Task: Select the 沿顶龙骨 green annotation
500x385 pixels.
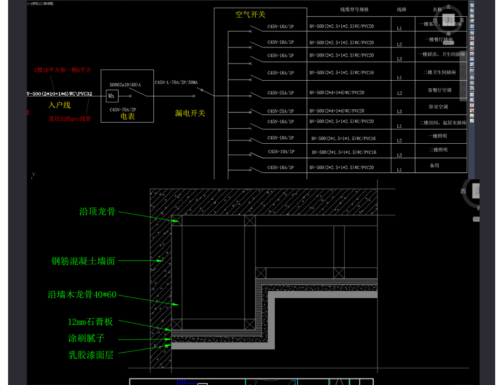Action: [97, 212]
